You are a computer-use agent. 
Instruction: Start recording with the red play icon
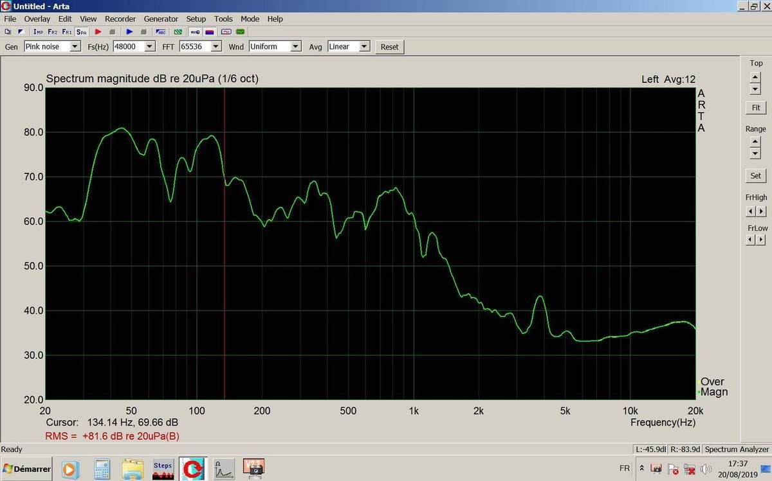(x=98, y=31)
